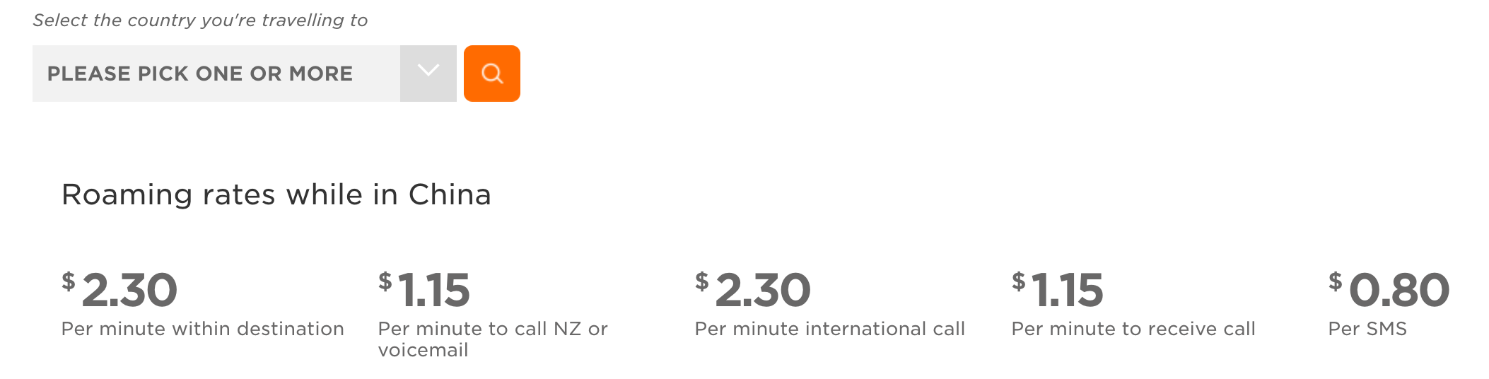1489x379 pixels.
Task: Click the dollar sign beside the SMS rate
Action: (x=1335, y=281)
